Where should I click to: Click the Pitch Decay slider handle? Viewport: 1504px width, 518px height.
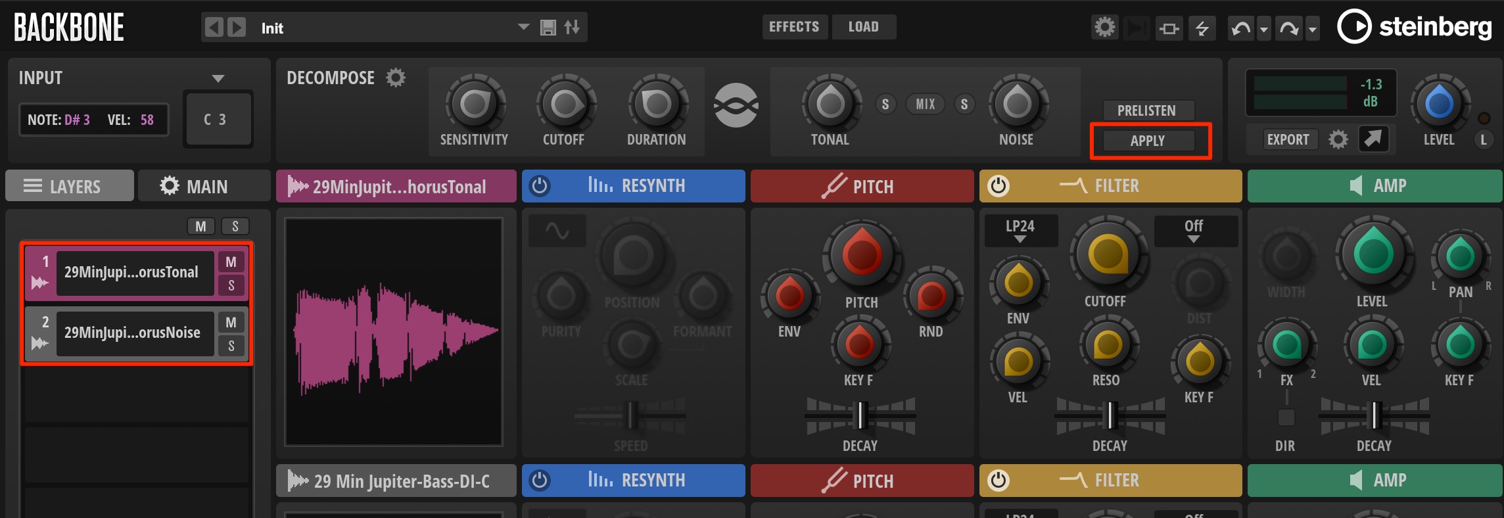[x=859, y=415]
